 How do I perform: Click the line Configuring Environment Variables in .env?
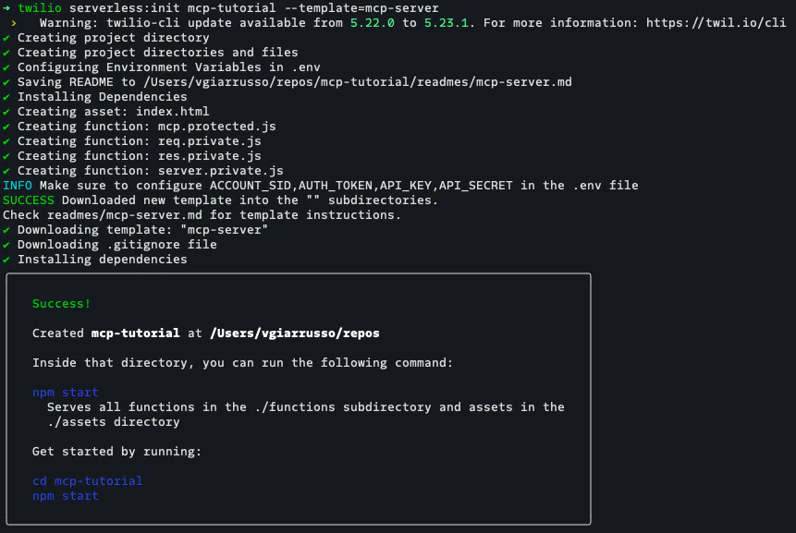click(x=169, y=67)
